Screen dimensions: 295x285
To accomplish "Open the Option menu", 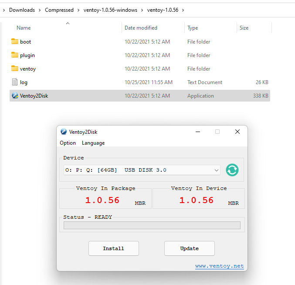I will coord(68,143).
